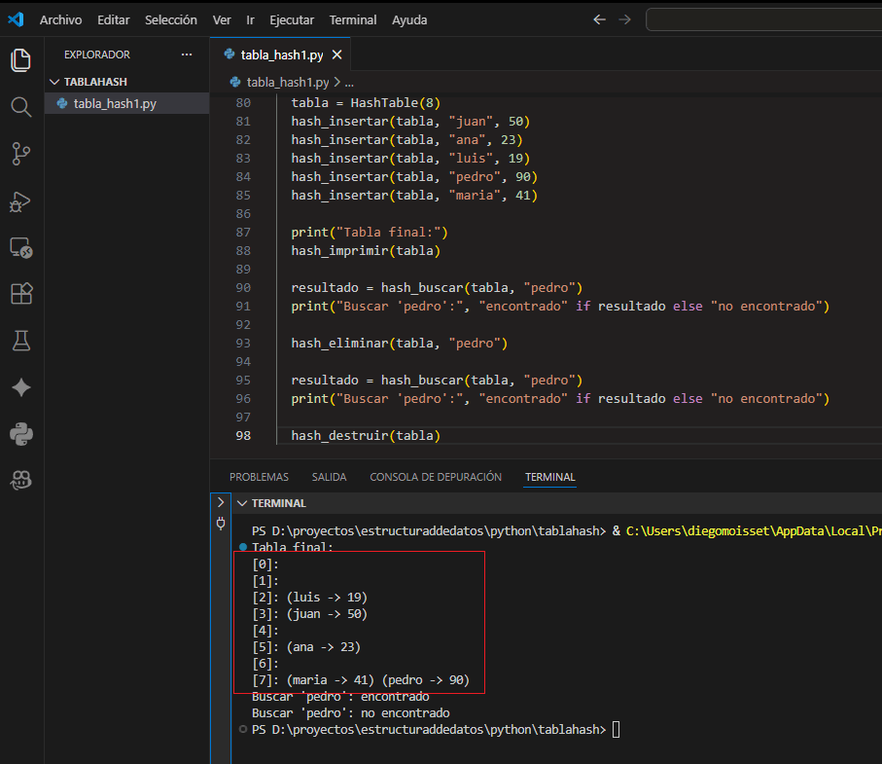The image size is (882, 764).
Task: Open the Python extension icon
Action: pyautogui.click(x=20, y=434)
